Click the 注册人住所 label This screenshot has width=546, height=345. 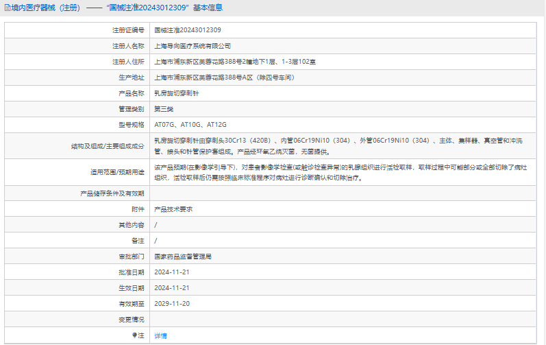coord(128,62)
